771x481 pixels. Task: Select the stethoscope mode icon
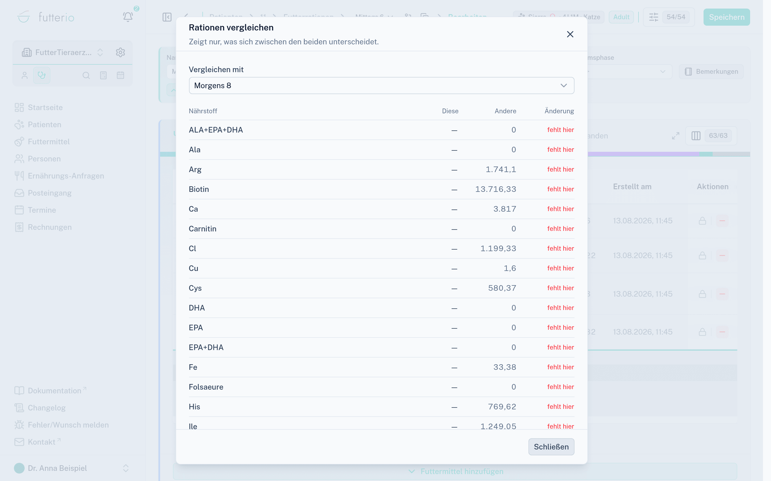tap(42, 75)
